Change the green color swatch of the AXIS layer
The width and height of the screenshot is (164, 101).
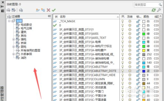coord(144,34)
